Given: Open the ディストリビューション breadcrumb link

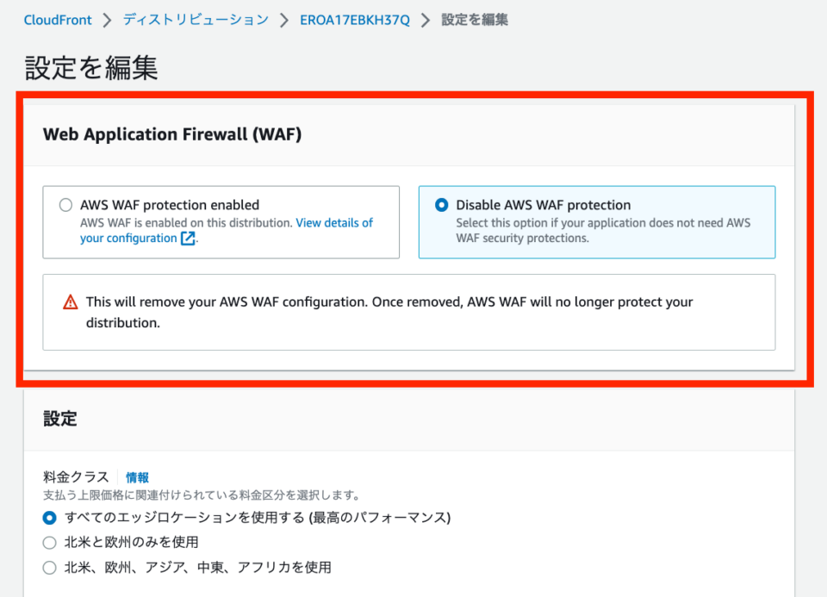Looking at the screenshot, I should pos(196,19).
